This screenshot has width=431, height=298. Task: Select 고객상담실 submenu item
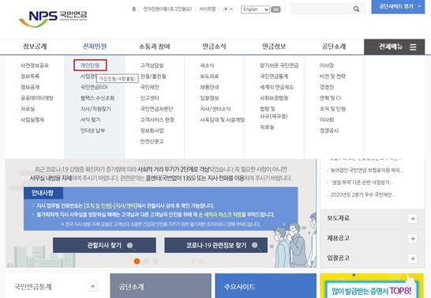click(x=152, y=66)
